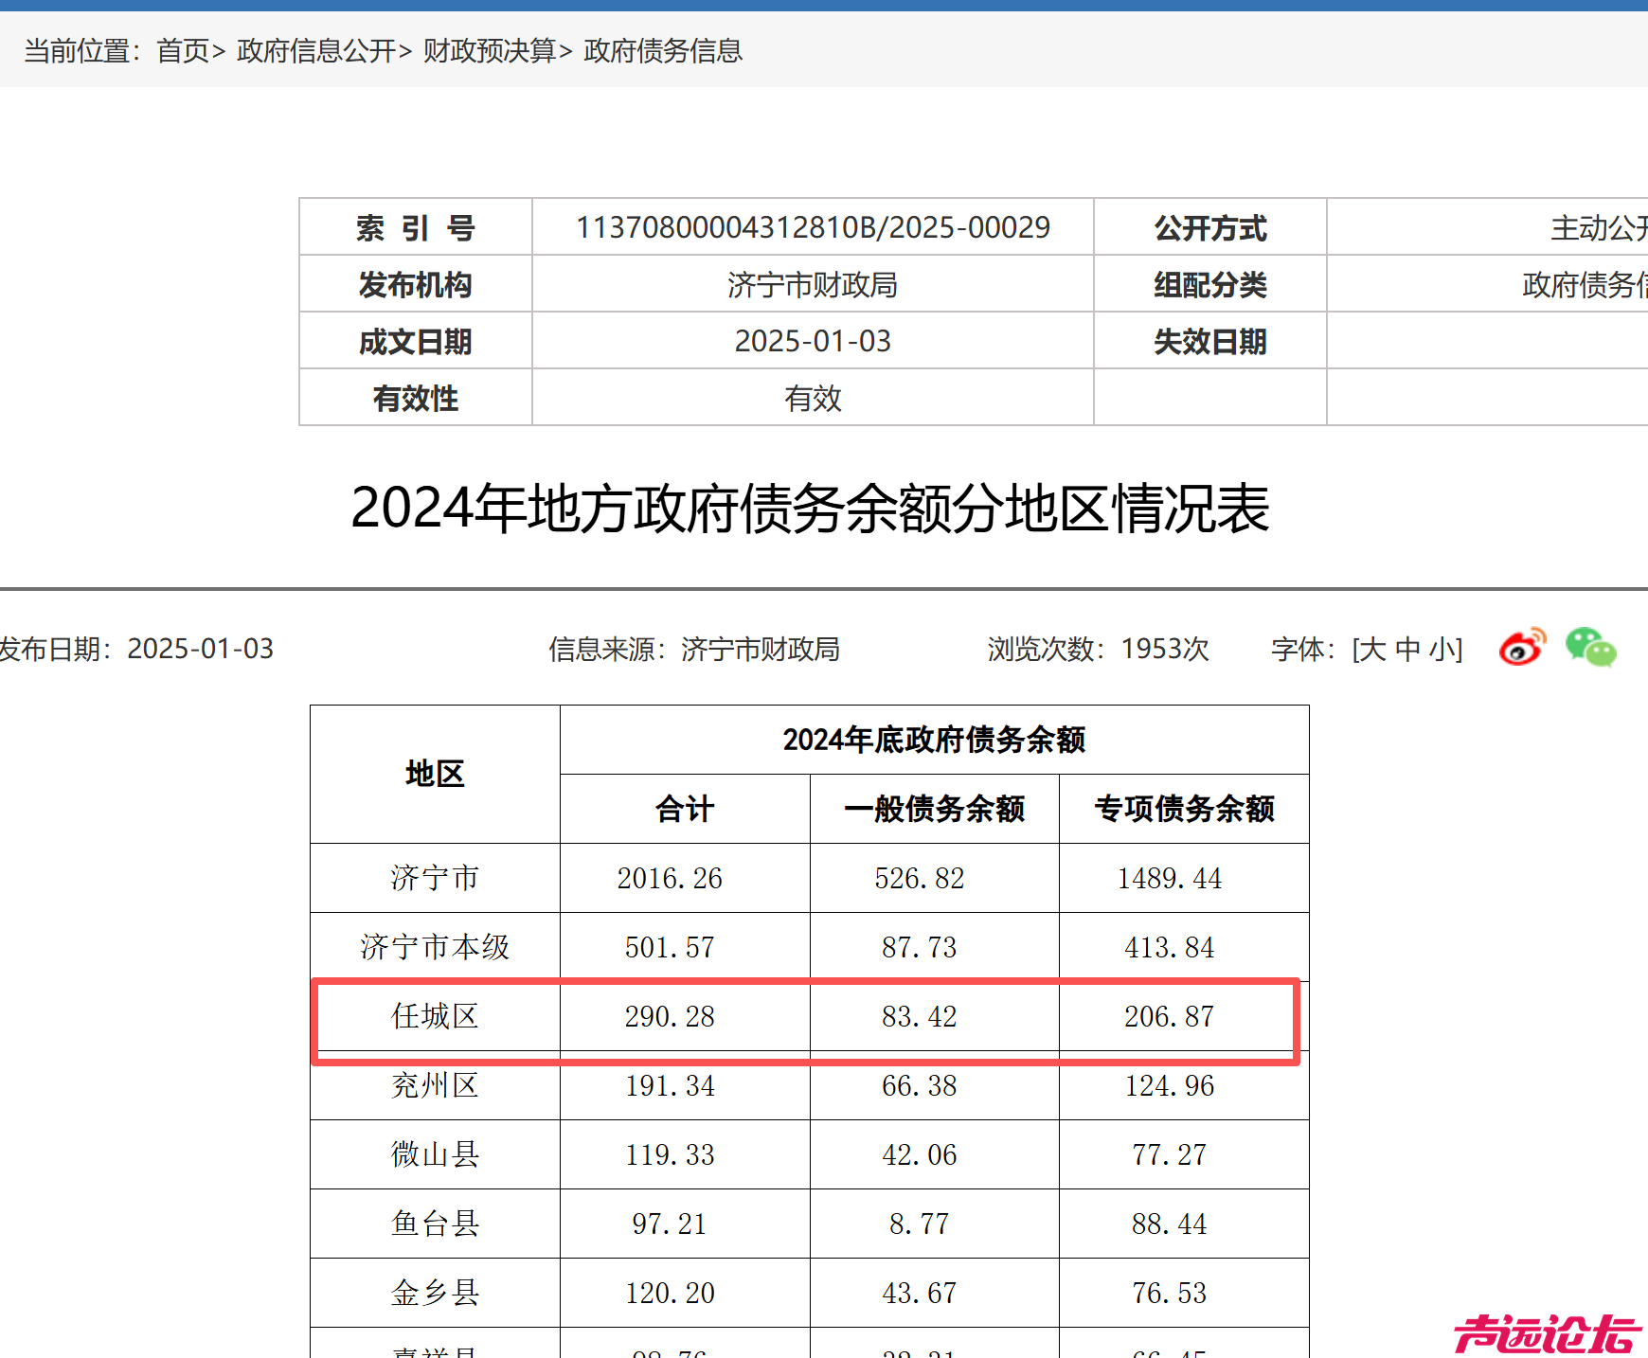Select the 成文日期 2025-01-03 cell
The height and width of the screenshot is (1358, 1648).
tap(813, 341)
